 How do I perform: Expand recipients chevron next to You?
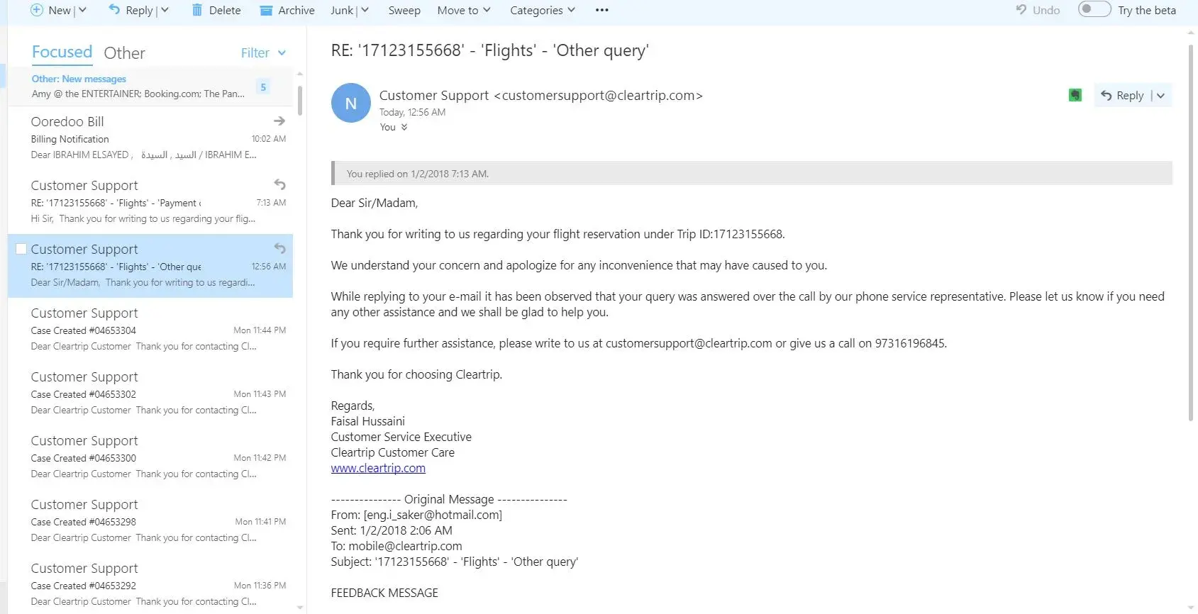point(404,128)
